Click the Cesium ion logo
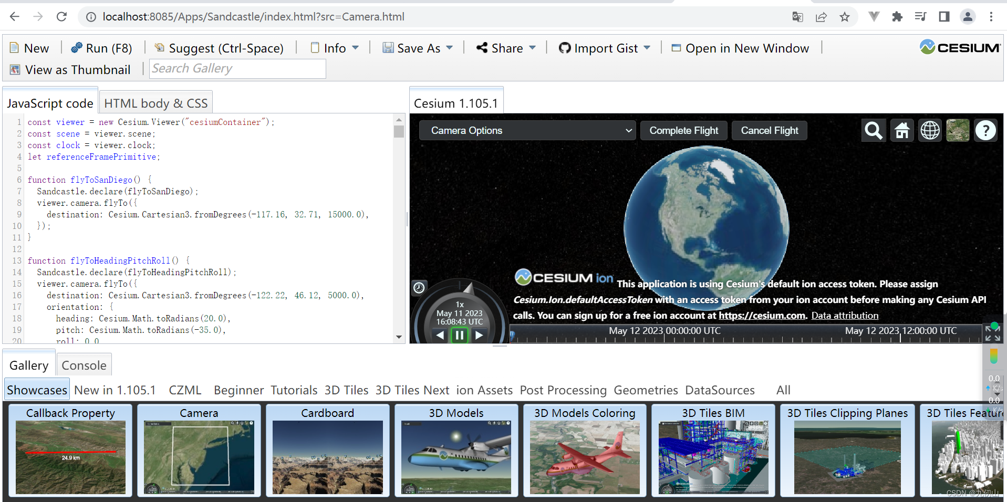 point(564,277)
